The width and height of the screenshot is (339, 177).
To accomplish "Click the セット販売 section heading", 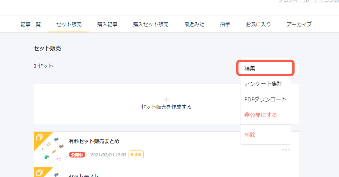I will coord(48,48).
